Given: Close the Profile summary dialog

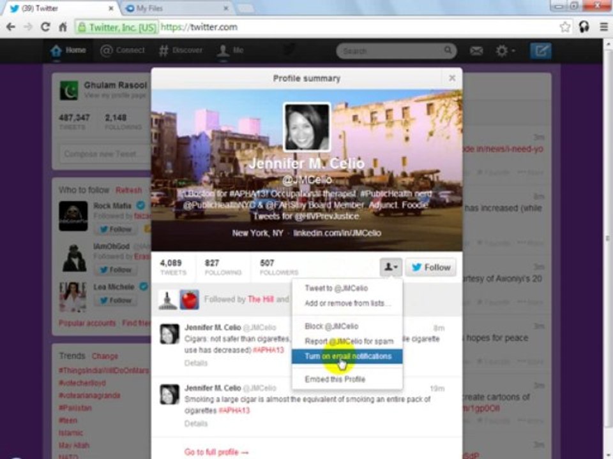Looking at the screenshot, I should [452, 78].
